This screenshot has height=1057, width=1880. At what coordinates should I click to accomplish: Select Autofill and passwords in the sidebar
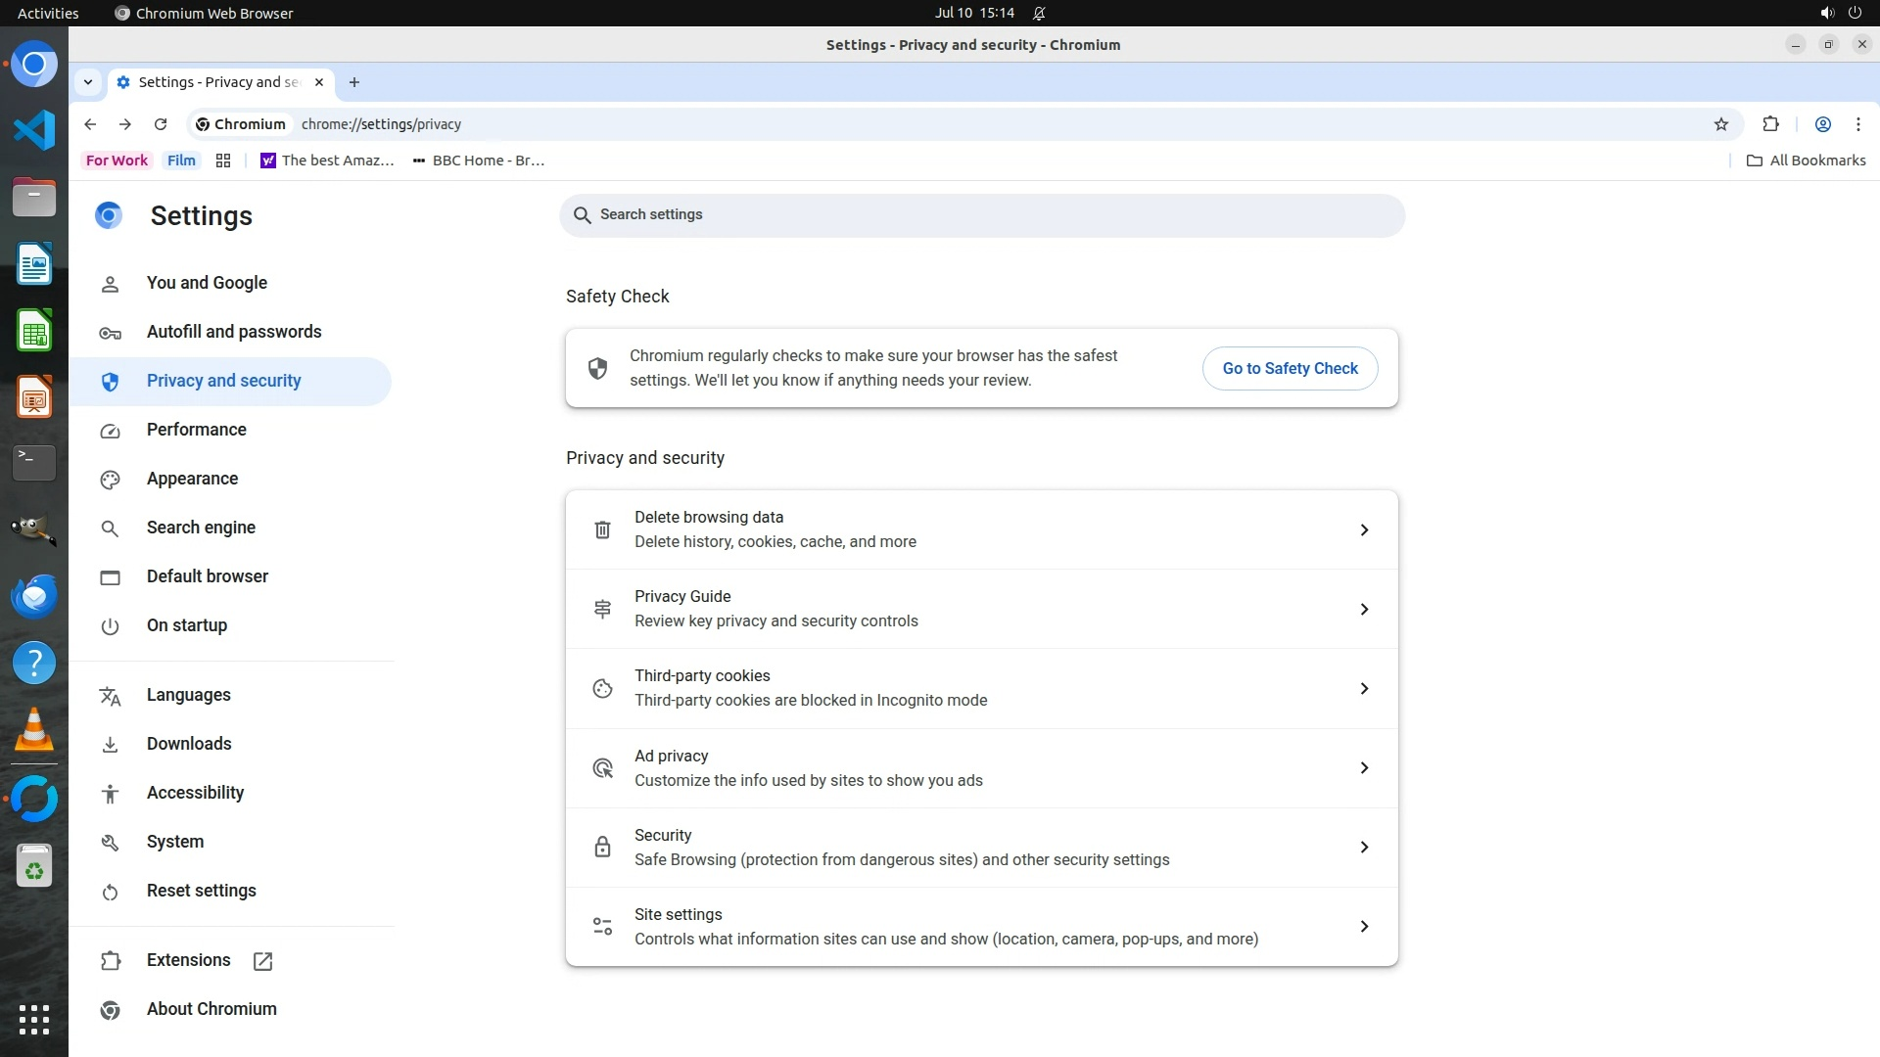pyautogui.click(x=233, y=332)
